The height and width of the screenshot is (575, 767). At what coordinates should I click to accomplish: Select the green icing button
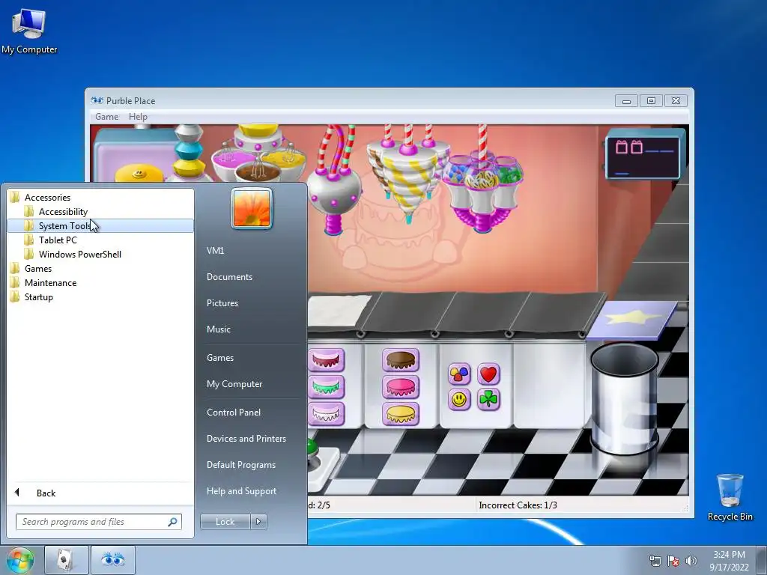coord(327,387)
